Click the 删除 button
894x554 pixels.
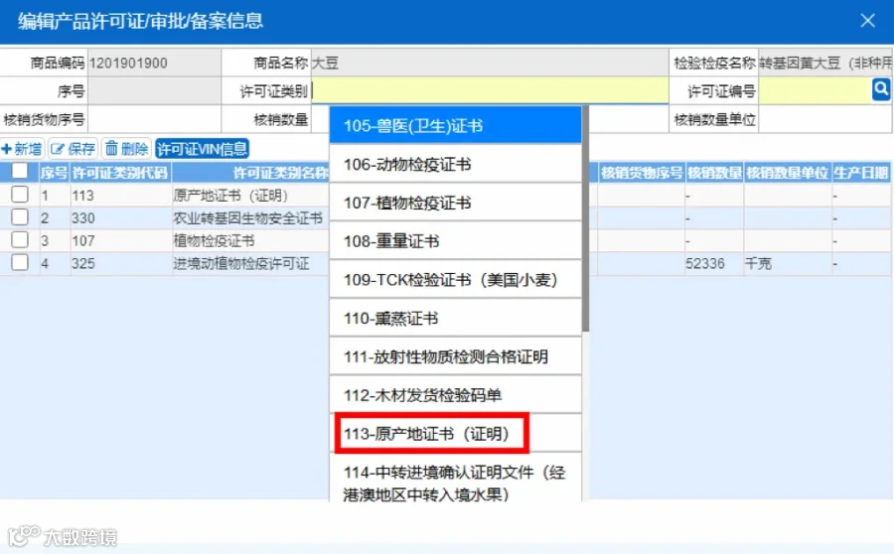click(x=126, y=149)
